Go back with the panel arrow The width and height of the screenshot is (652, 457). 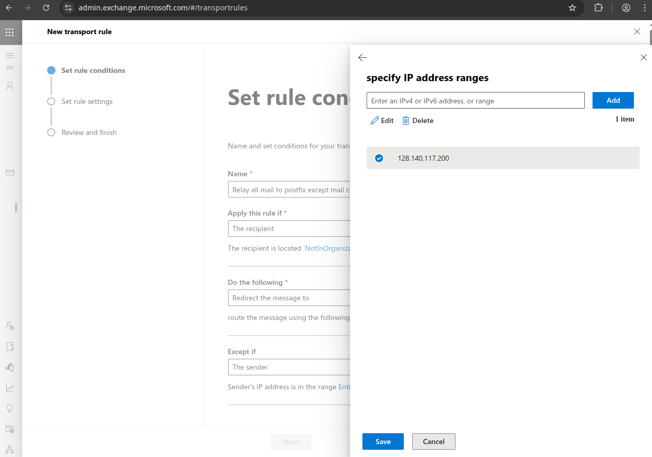(362, 57)
